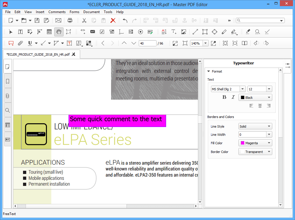Open the Forms menu
Viewport: 295px width, 220px height.
[74, 12]
